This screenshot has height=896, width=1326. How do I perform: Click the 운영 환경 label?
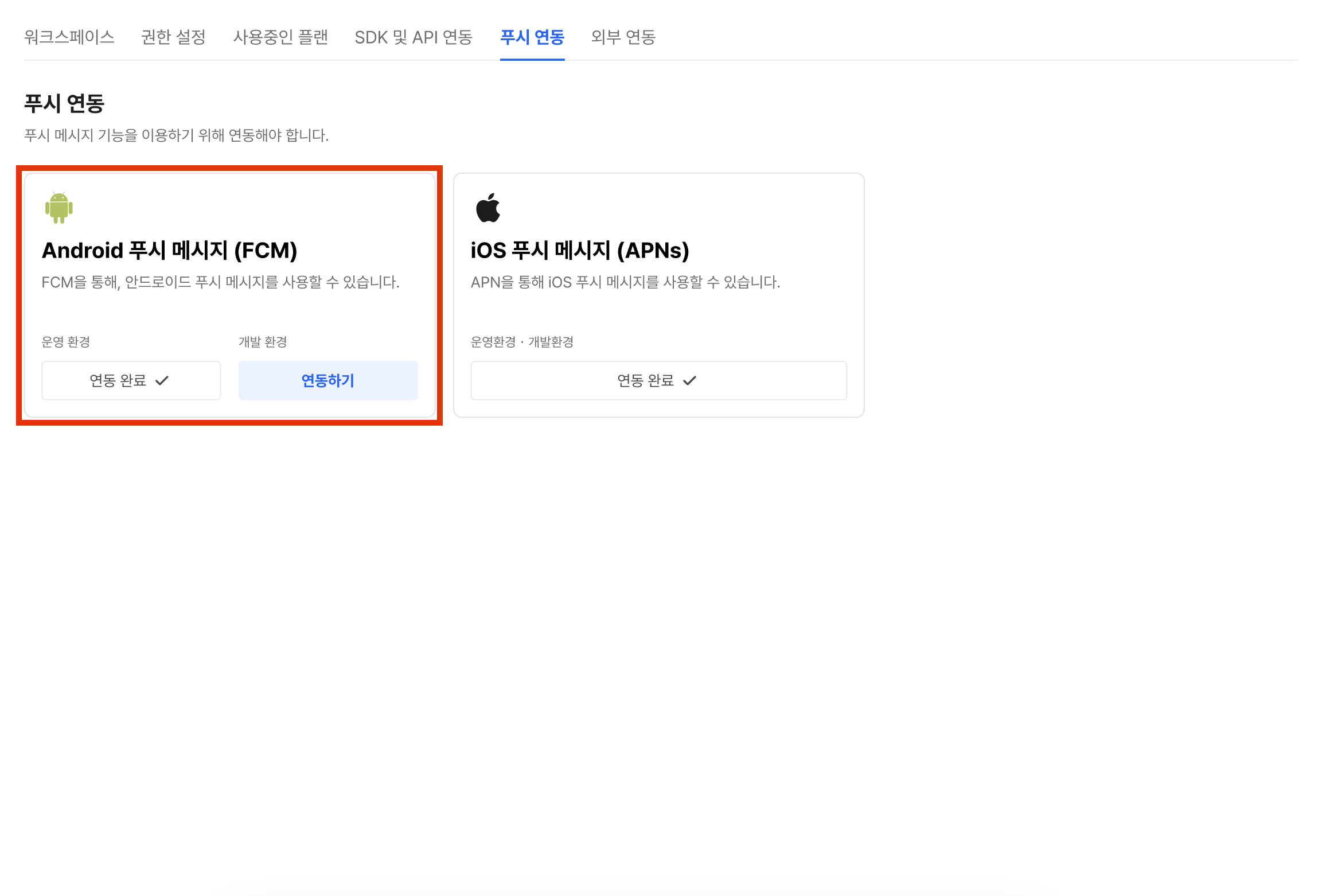tap(66, 342)
